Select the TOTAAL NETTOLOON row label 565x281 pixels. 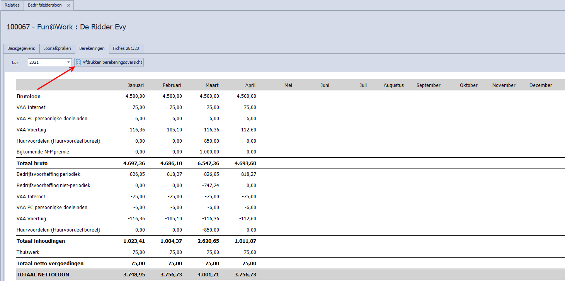point(43,275)
